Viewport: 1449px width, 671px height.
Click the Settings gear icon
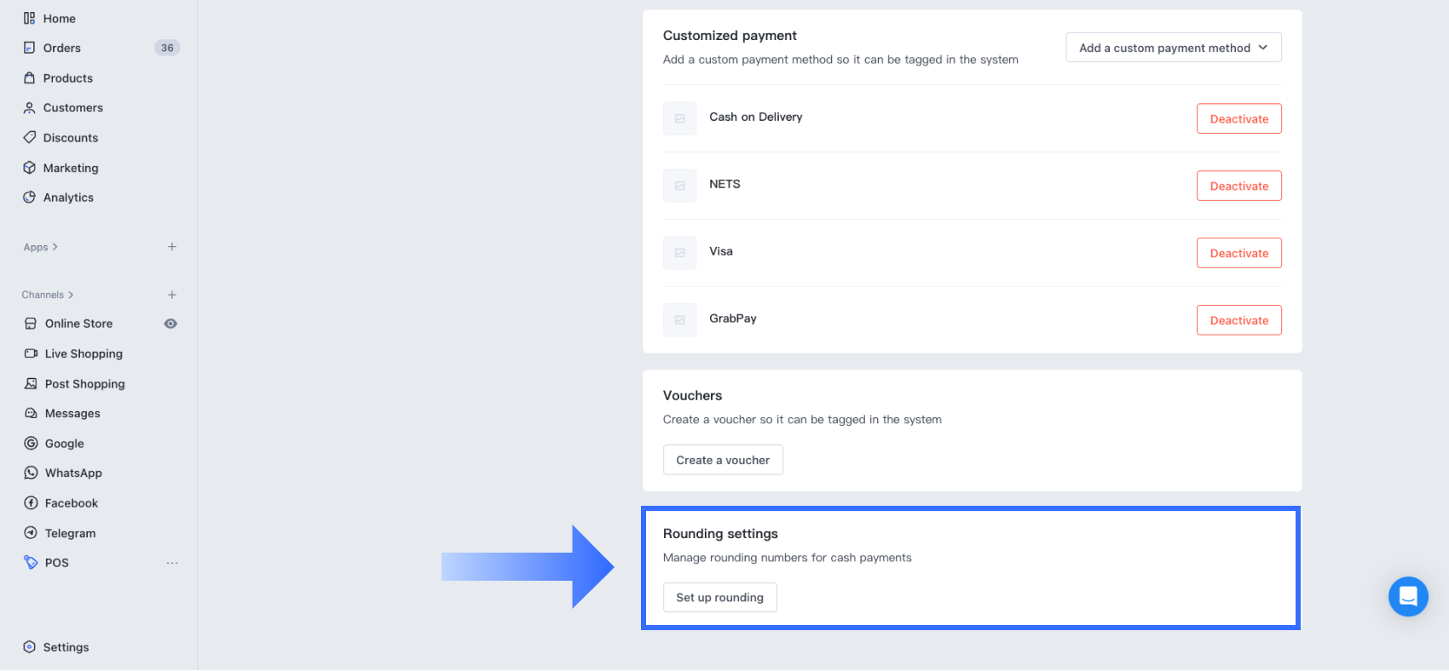coord(30,647)
